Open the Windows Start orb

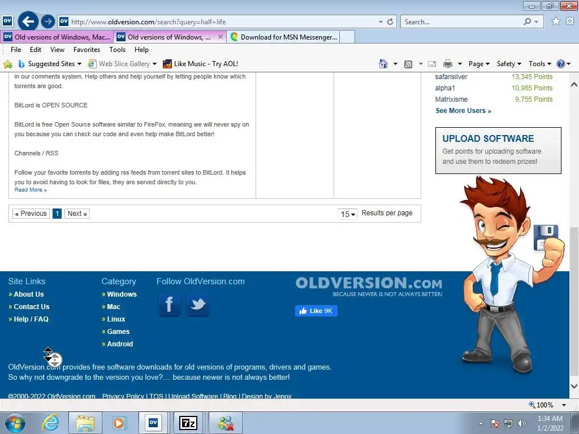pyautogui.click(x=15, y=423)
